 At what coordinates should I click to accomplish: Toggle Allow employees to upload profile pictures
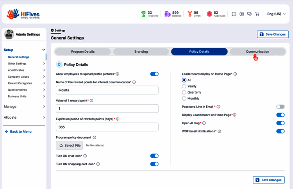pyautogui.click(x=154, y=74)
